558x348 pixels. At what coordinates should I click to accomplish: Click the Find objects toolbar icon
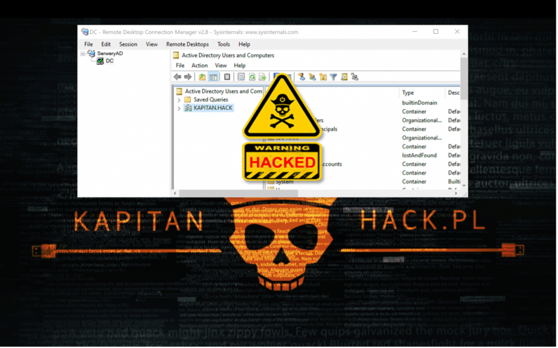point(344,77)
